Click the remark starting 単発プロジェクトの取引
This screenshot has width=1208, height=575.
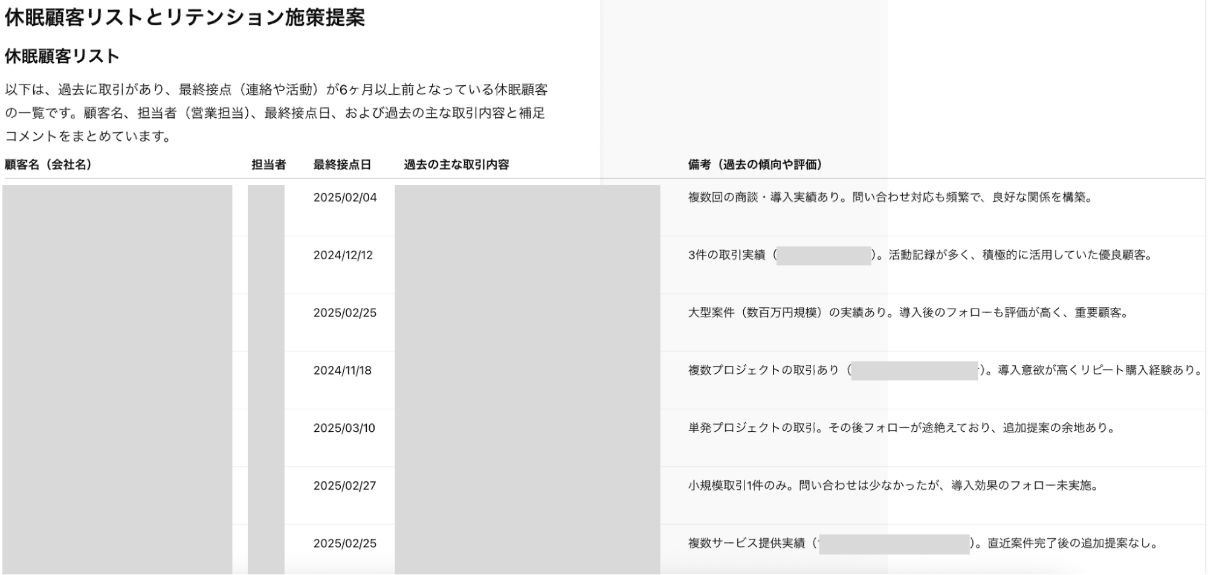(902, 428)
